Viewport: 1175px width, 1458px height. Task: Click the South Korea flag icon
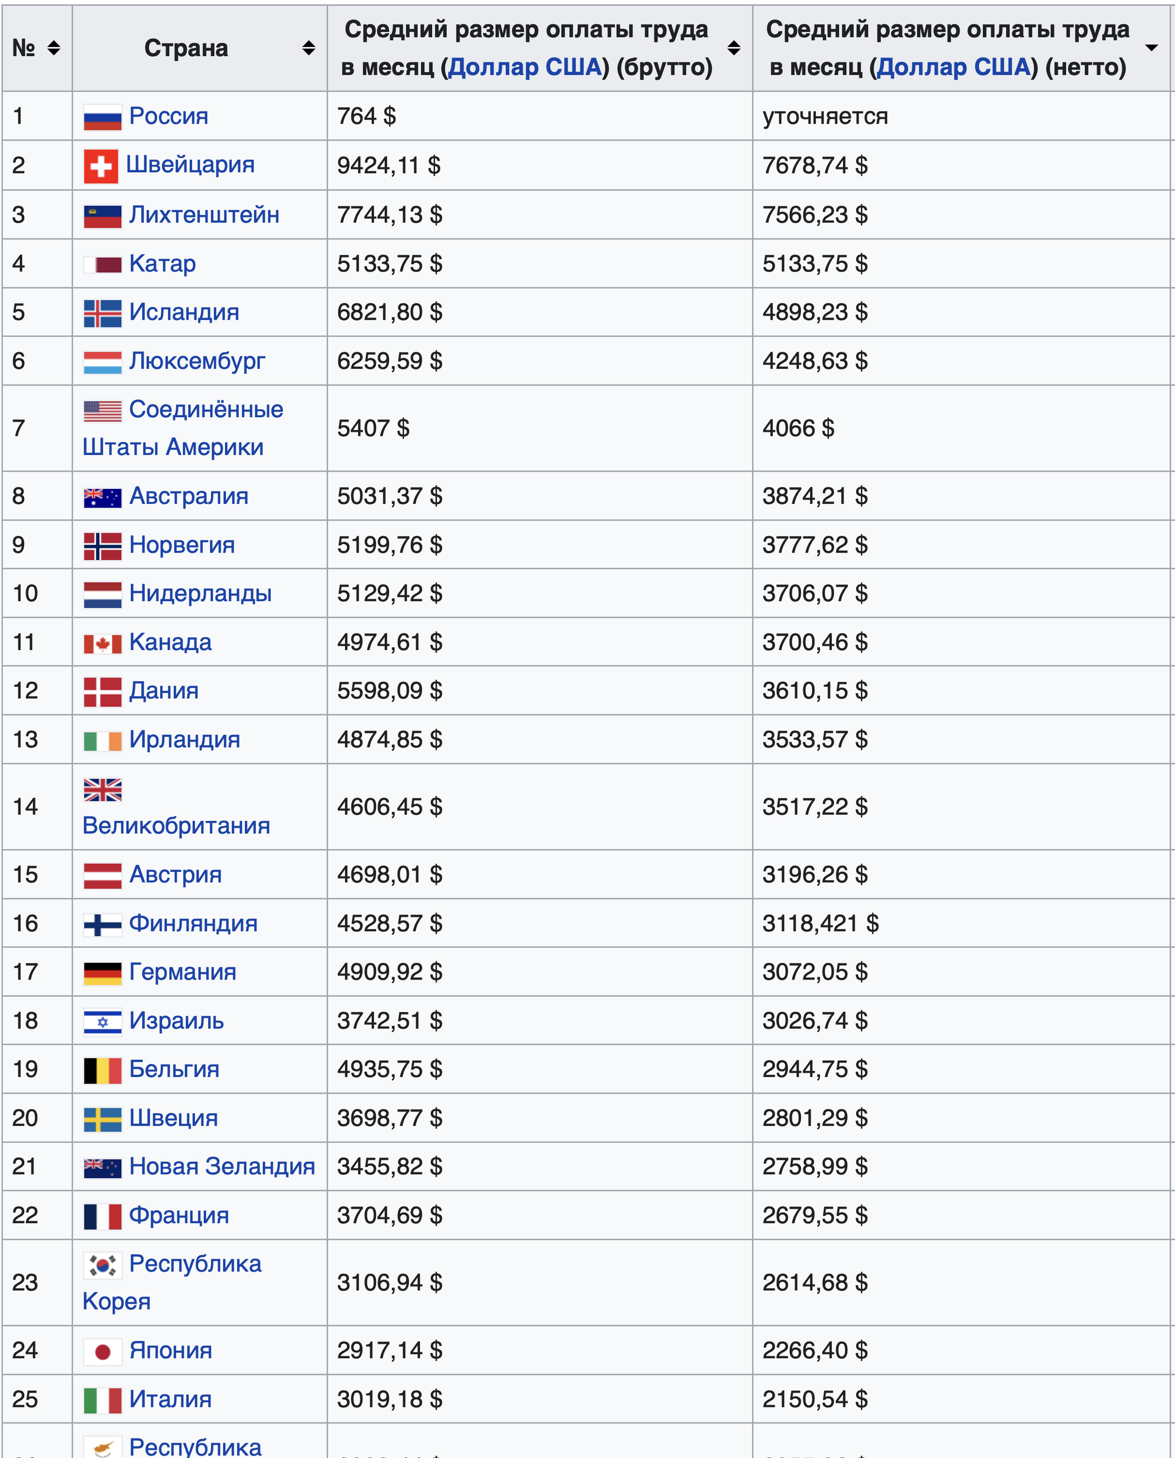(102, 1265)
